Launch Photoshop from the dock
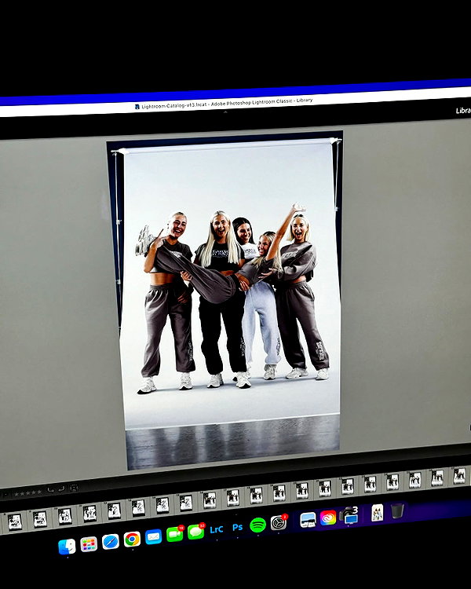 (237, 528)
